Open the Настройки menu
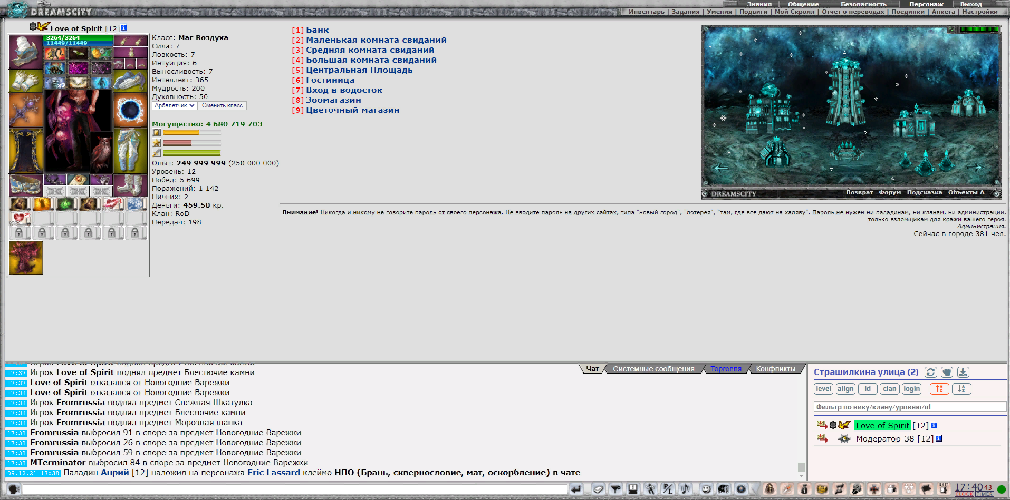The height and width of the screenshot is (500, 1010). coord(979,12)
